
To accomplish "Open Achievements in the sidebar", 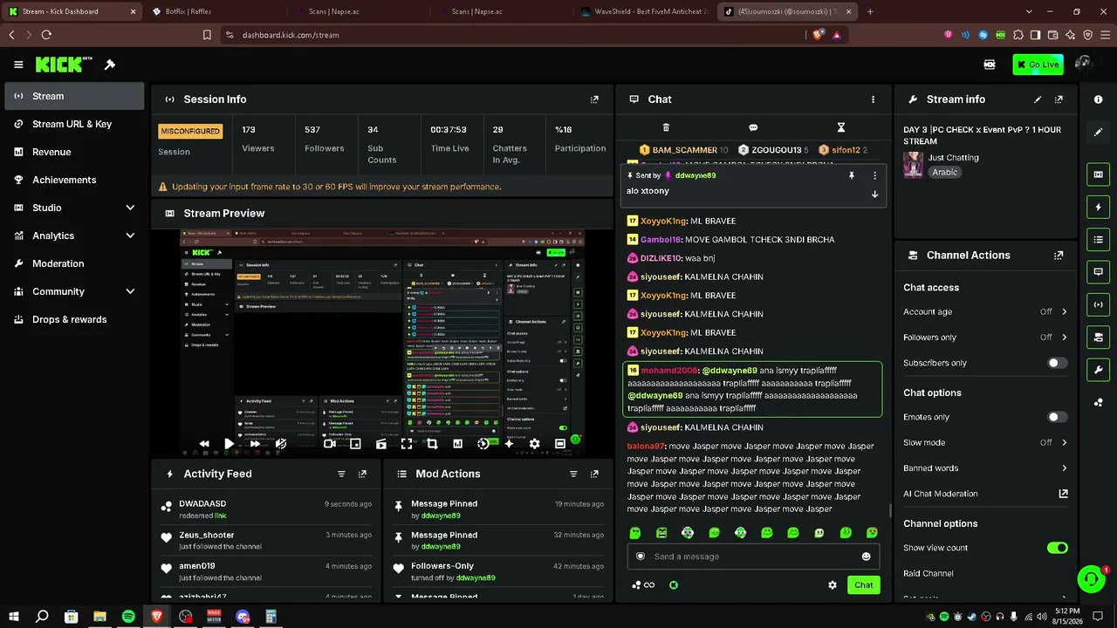I will pyautogui.click(x=74, y=180).
